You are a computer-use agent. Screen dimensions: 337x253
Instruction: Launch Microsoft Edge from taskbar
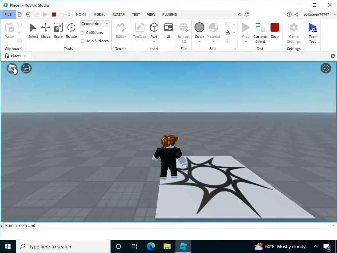[x=151, y=246]
